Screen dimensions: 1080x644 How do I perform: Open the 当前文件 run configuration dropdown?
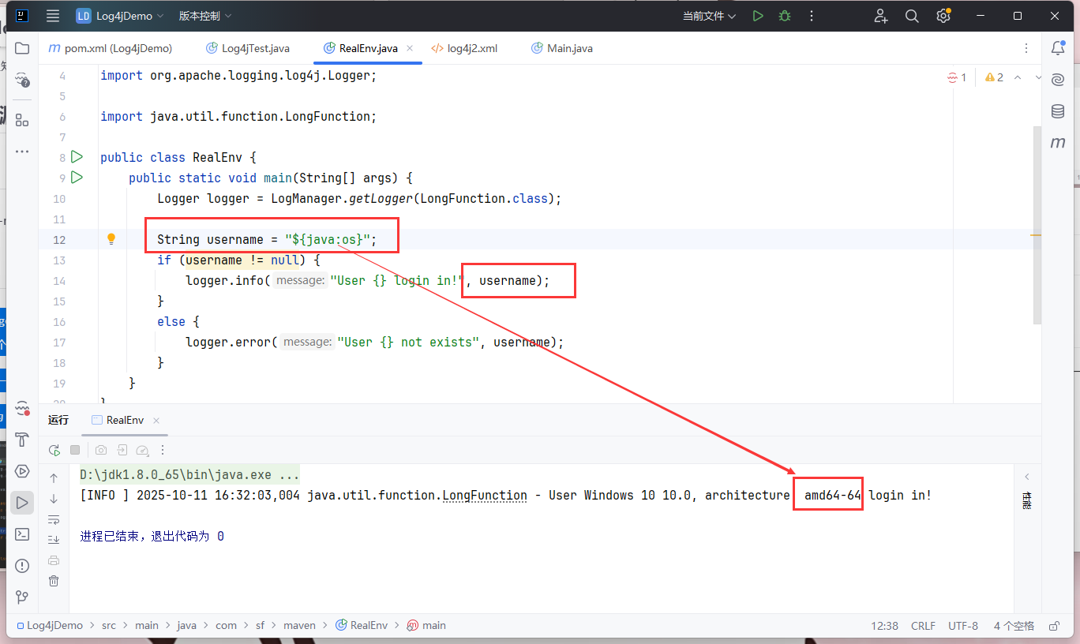pos(709,16)
